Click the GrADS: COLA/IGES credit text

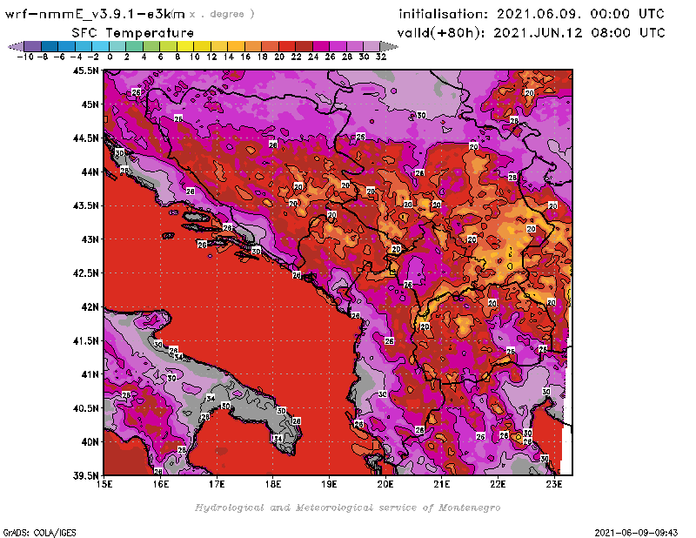(39, 532)
